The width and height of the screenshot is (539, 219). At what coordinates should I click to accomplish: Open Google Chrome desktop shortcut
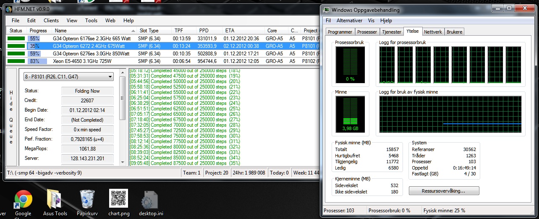click(24, 203)
